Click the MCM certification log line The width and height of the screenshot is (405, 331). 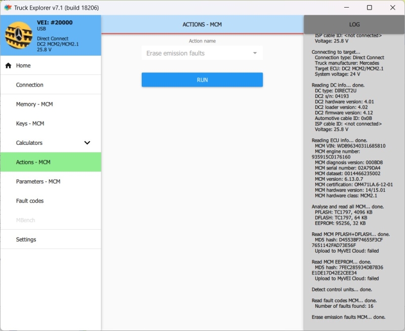[x=354, y=185]
